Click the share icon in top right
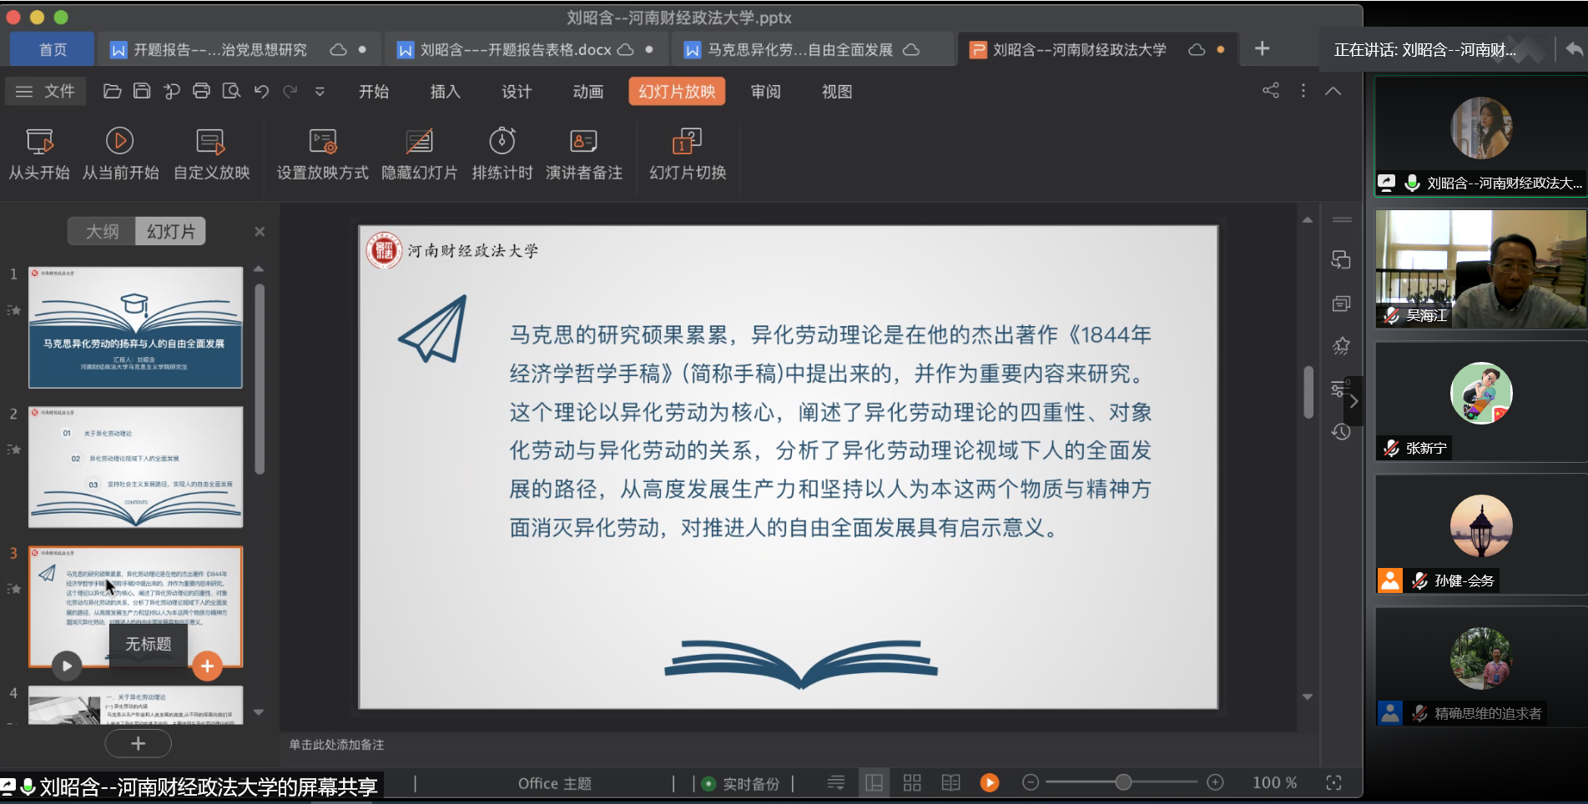This screenshot has height=804, width=1588. pos(1271,90)
